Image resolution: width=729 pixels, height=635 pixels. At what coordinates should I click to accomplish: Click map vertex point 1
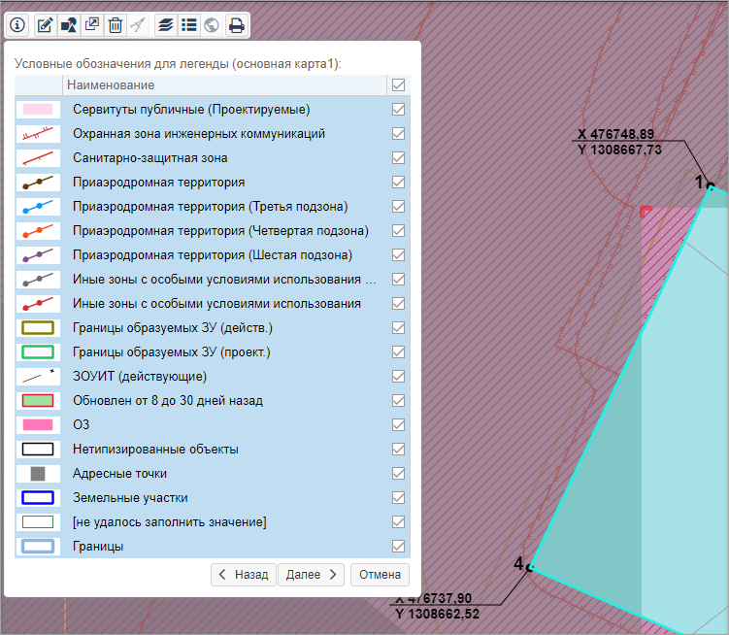pos(711,186)
